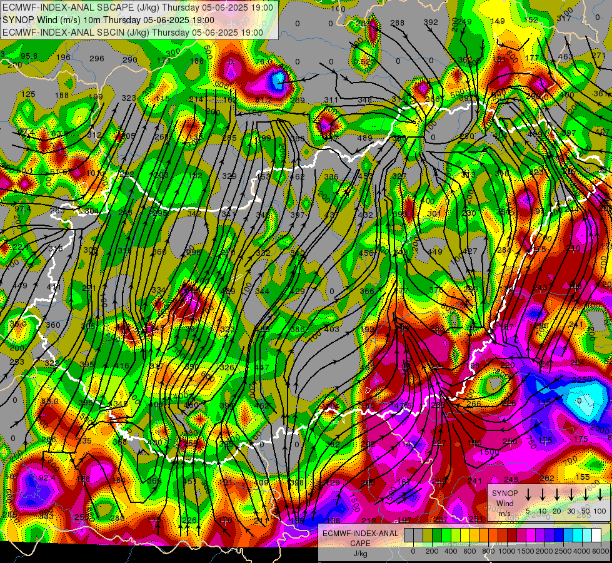Click the map value '288'
Screen dimensions: 612x563
tap(398, 23)
